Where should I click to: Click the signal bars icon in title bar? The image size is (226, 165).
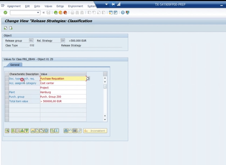(119, 4)
